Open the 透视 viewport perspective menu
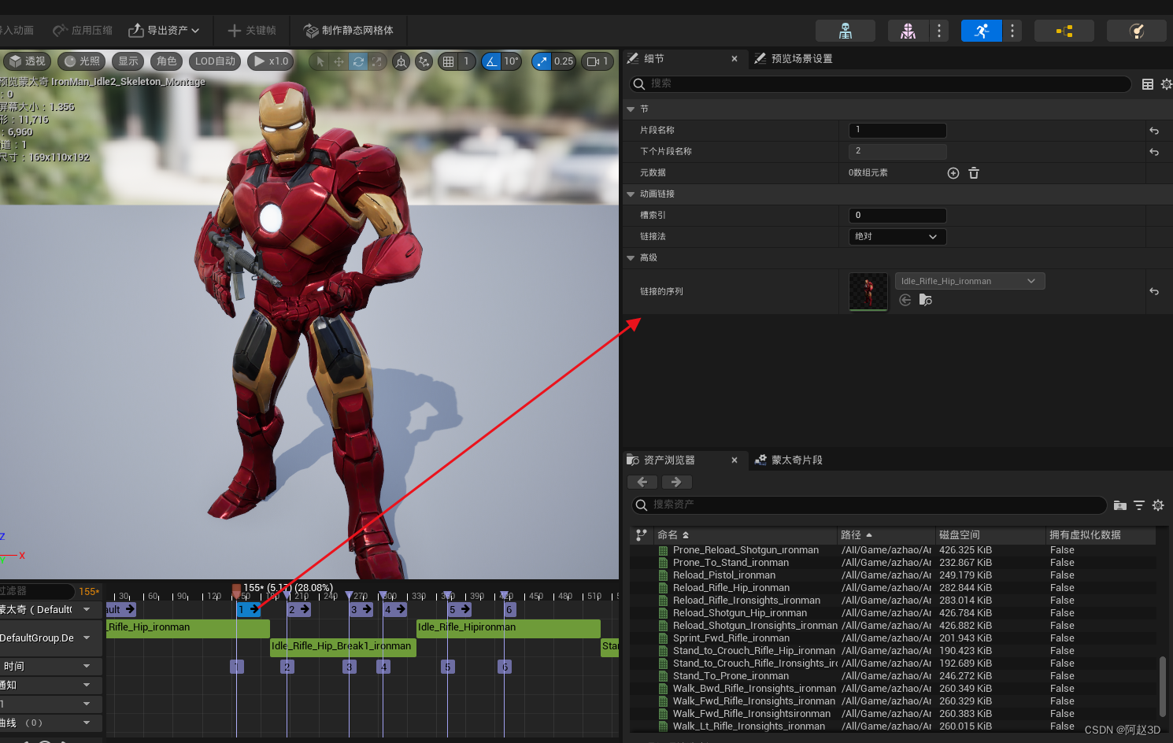 pyautogui.click(x=28, y=61)
